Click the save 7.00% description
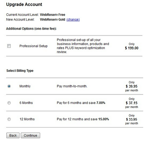Image resolution: width=156 pixels, height=142 pixels. click(x=81, y=103)
